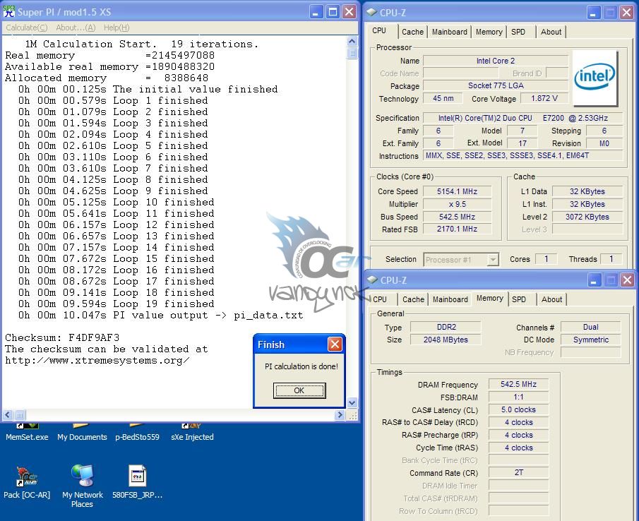Select Memory tab in lower CPU-Z window
Viewport: 639px width, 521px height.
click(490, 298)
